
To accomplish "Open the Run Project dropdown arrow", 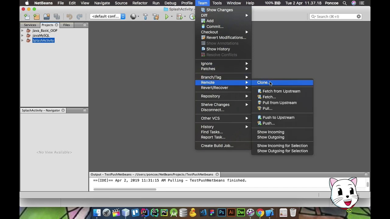I will [172, 16].
